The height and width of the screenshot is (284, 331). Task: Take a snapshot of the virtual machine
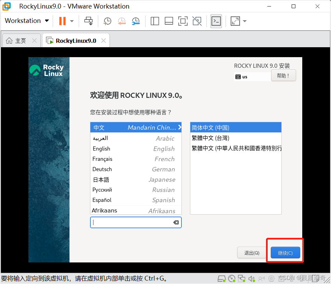(107, 21)
